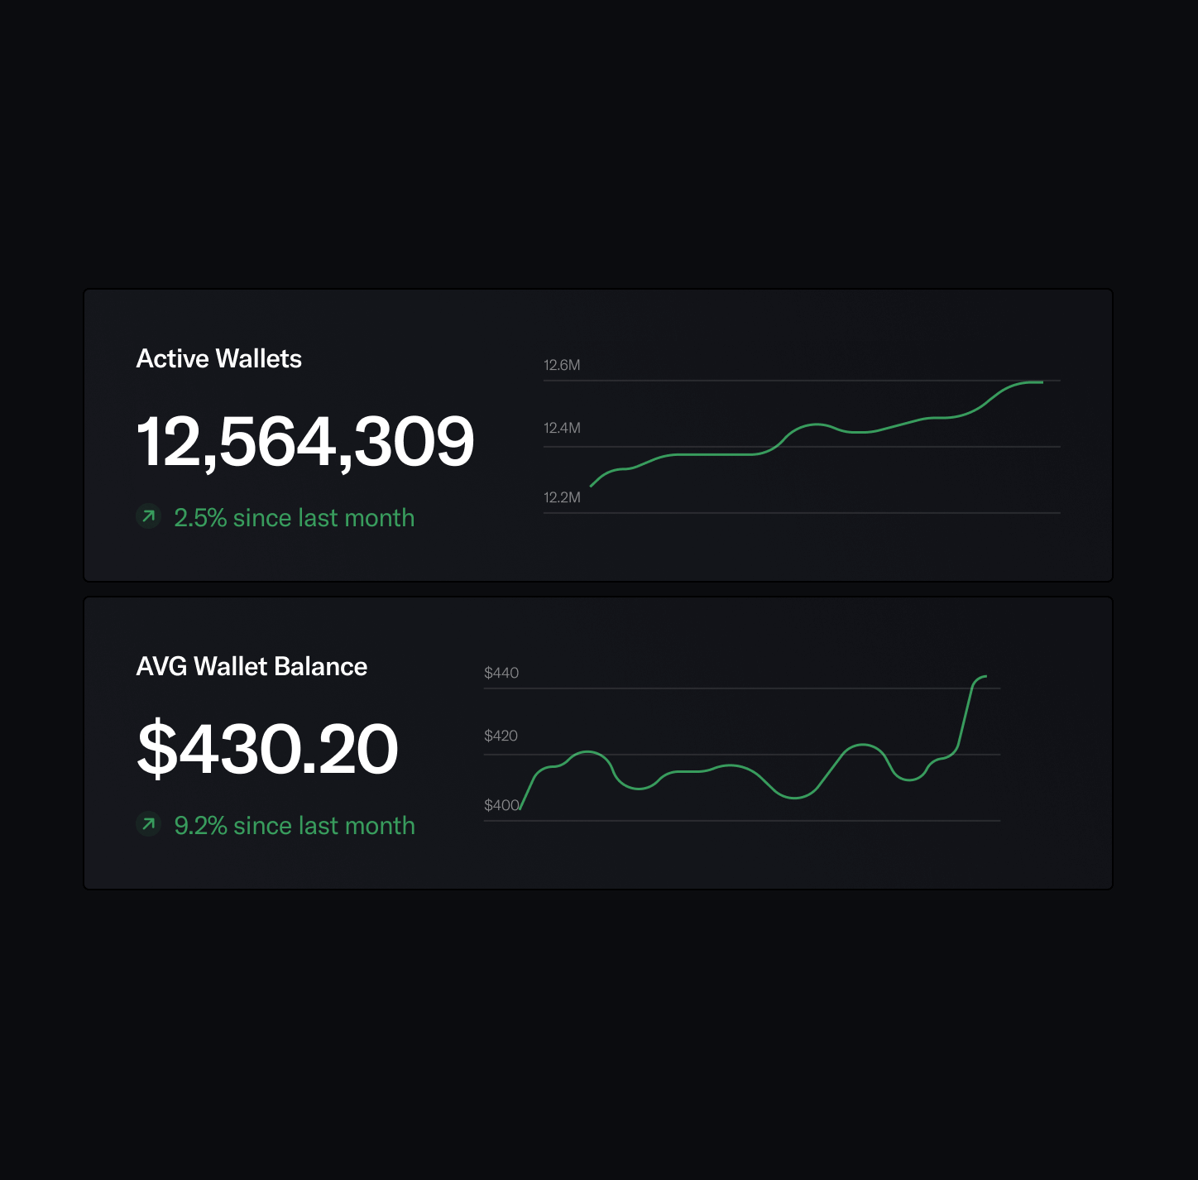Click the 12.6M axis label
Viewport: 1198px width, 1180px height.
(562, 365)
